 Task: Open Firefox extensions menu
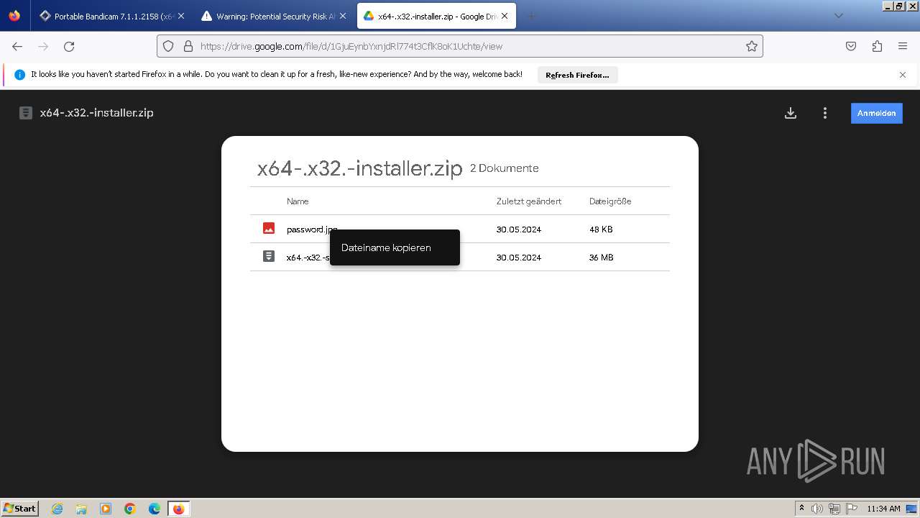click(x=877, y=46)
